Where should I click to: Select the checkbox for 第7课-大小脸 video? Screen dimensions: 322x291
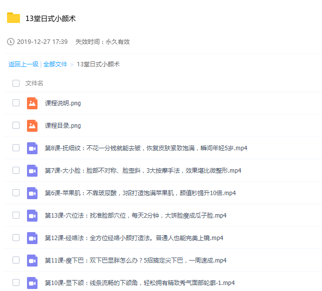pyautogui.click(x=16, y=170)
